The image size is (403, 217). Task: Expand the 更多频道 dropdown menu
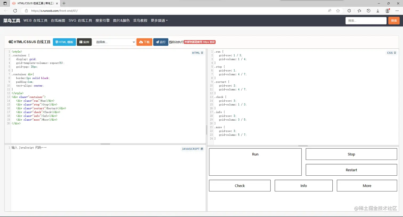tap(159, 21)
